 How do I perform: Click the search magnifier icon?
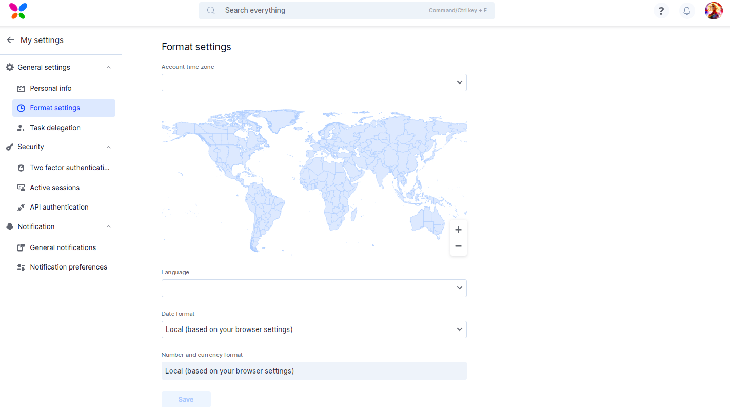click(x=211, y=10)
